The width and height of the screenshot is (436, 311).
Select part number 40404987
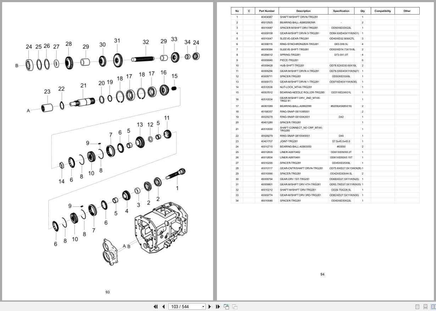tap(267, 17)
